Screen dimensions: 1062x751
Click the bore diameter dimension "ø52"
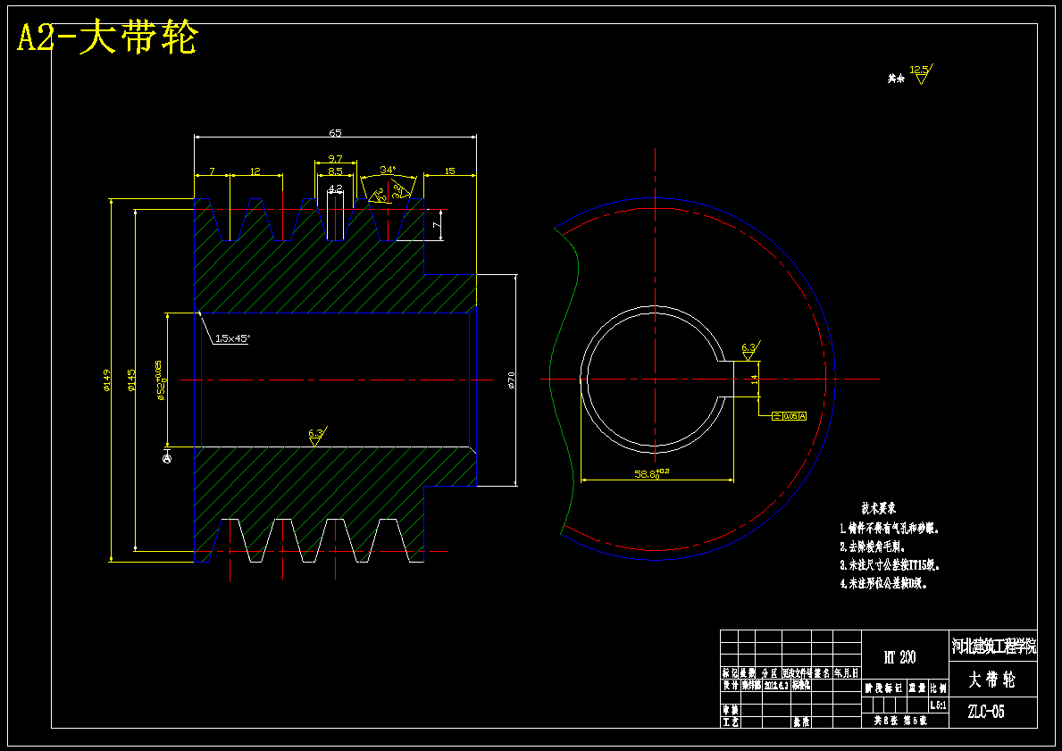pyautogui.click(x=161, y=380)
